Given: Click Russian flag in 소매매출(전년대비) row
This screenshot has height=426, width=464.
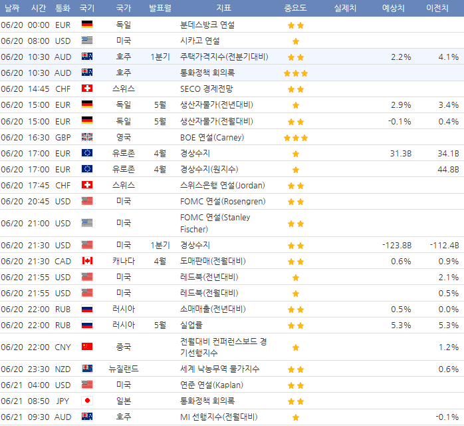Looking at the screenshot, I should pyautogui.click(x=87, y=309).
